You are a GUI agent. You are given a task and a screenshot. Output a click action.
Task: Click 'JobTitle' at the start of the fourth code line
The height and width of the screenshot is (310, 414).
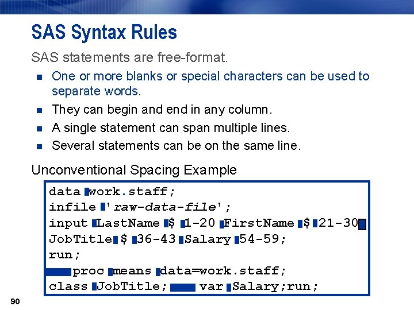pos(80,239)
